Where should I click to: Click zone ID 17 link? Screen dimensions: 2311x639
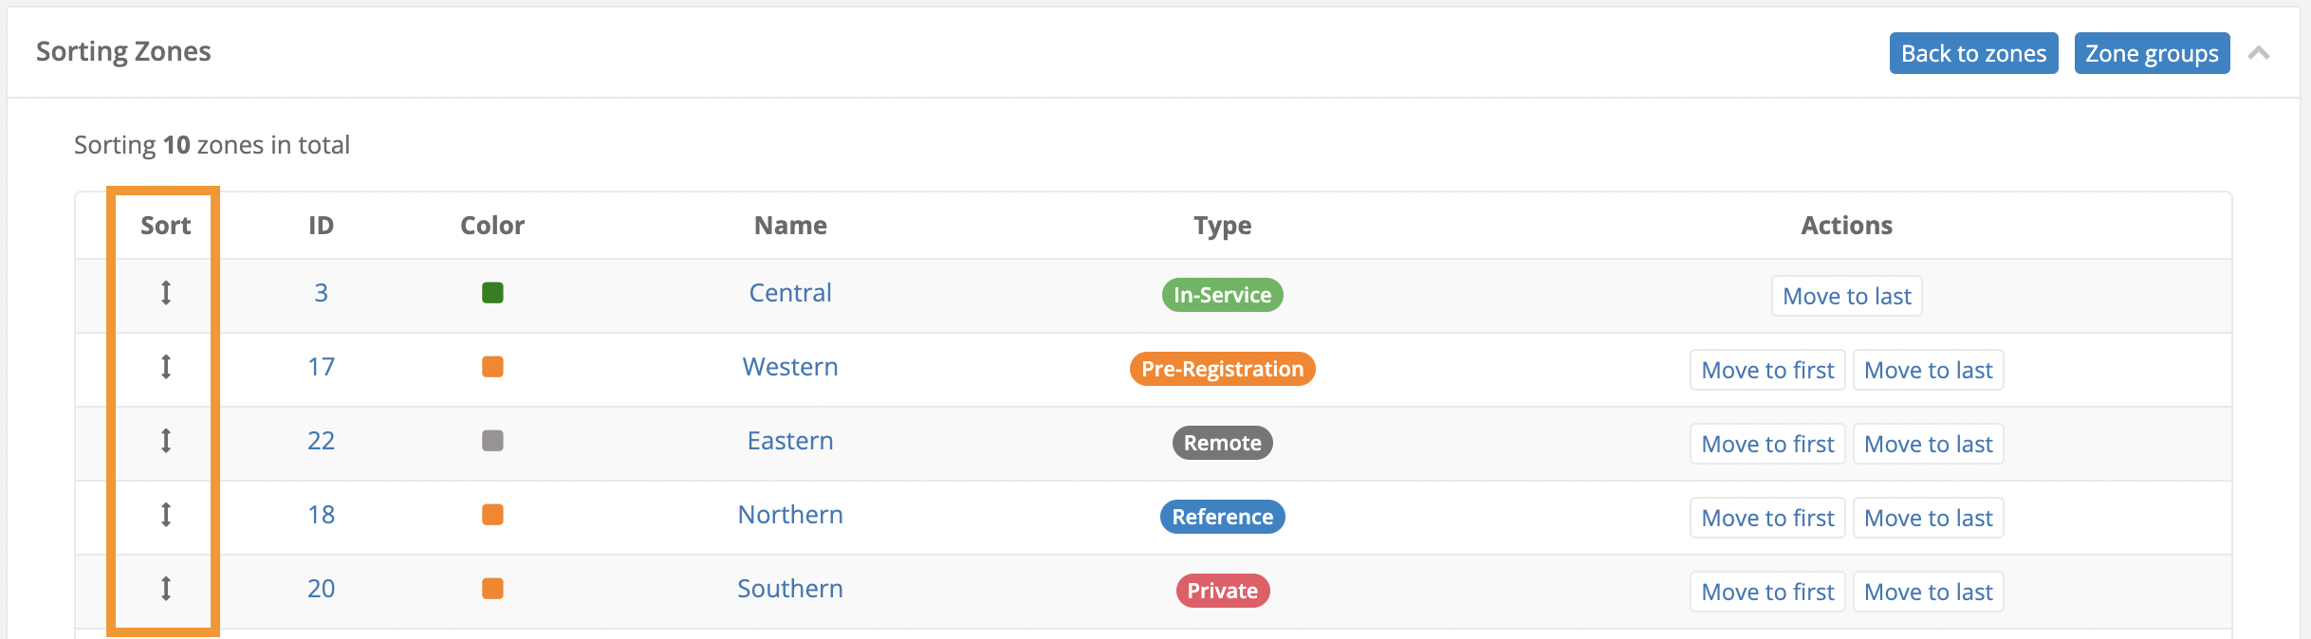[321, 367]
